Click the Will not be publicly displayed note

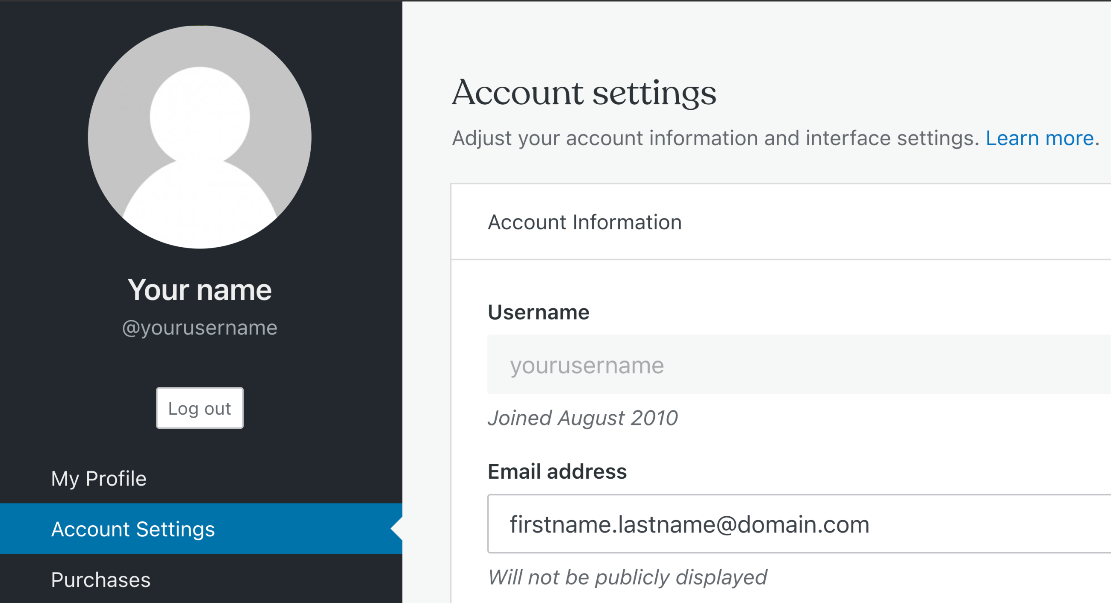point(627,577)
